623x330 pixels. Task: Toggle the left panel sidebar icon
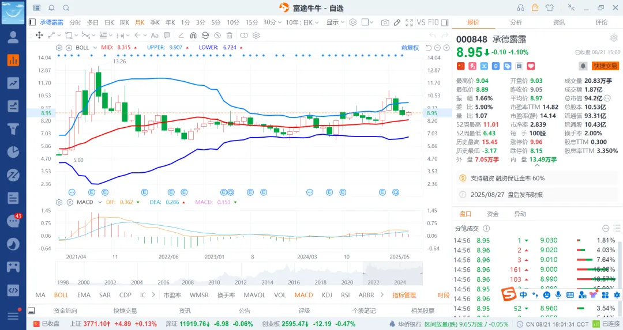[x=32, y=22]
